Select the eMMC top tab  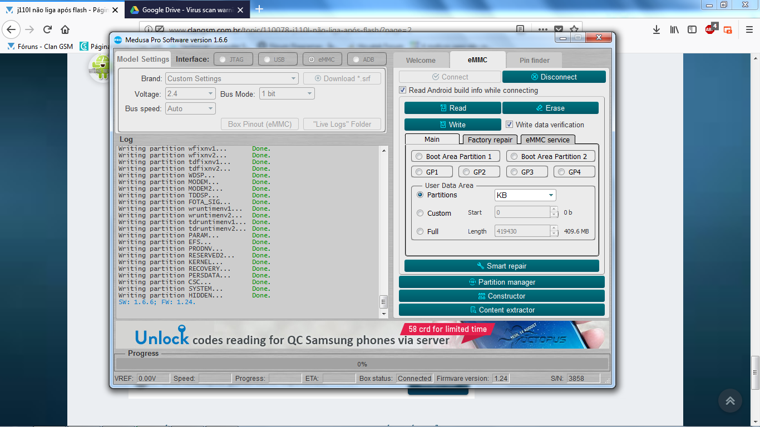click(477, 59)
